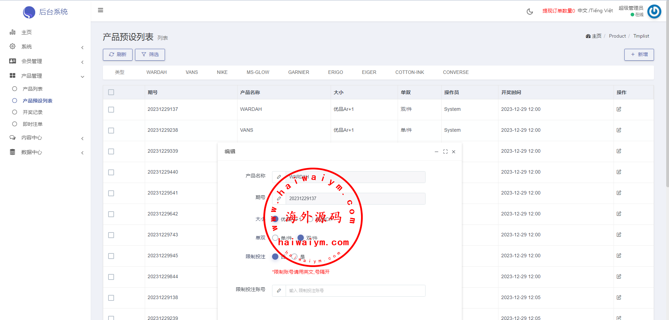Click the 新增 add button
669x320 pixels.
(639, 54)
